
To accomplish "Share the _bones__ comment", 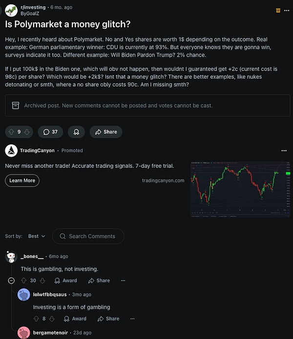I will [99, 280].
